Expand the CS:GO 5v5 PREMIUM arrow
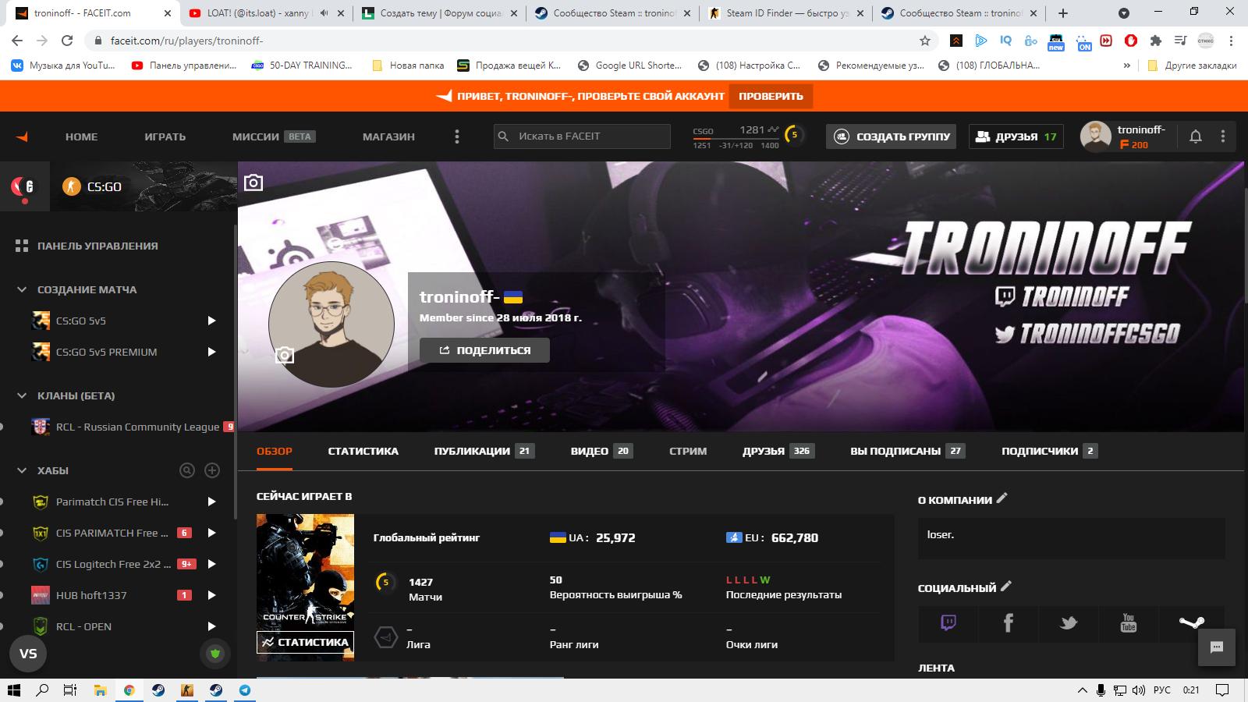The image size is (1248, 702). 211,352
